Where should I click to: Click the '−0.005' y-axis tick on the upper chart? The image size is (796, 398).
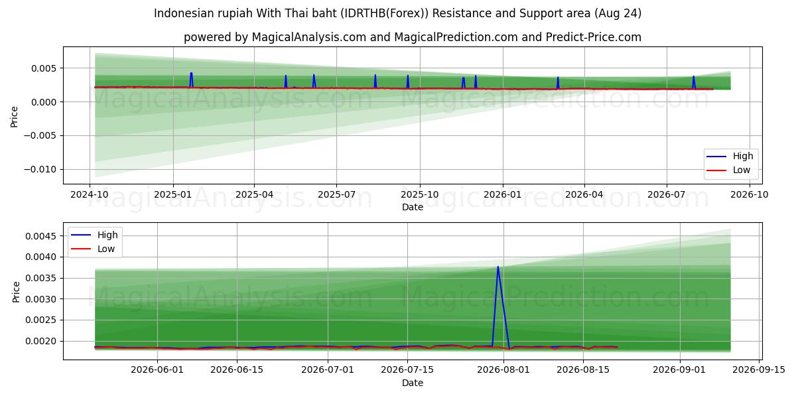click(42, 135)
